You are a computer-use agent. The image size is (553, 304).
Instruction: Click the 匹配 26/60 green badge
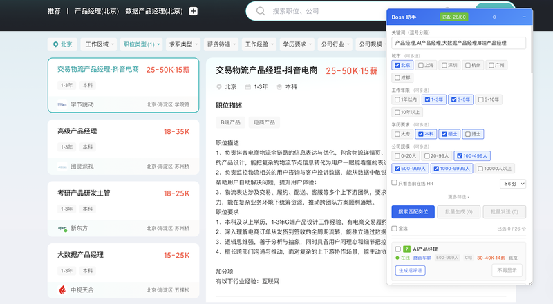tap(454, 17)
